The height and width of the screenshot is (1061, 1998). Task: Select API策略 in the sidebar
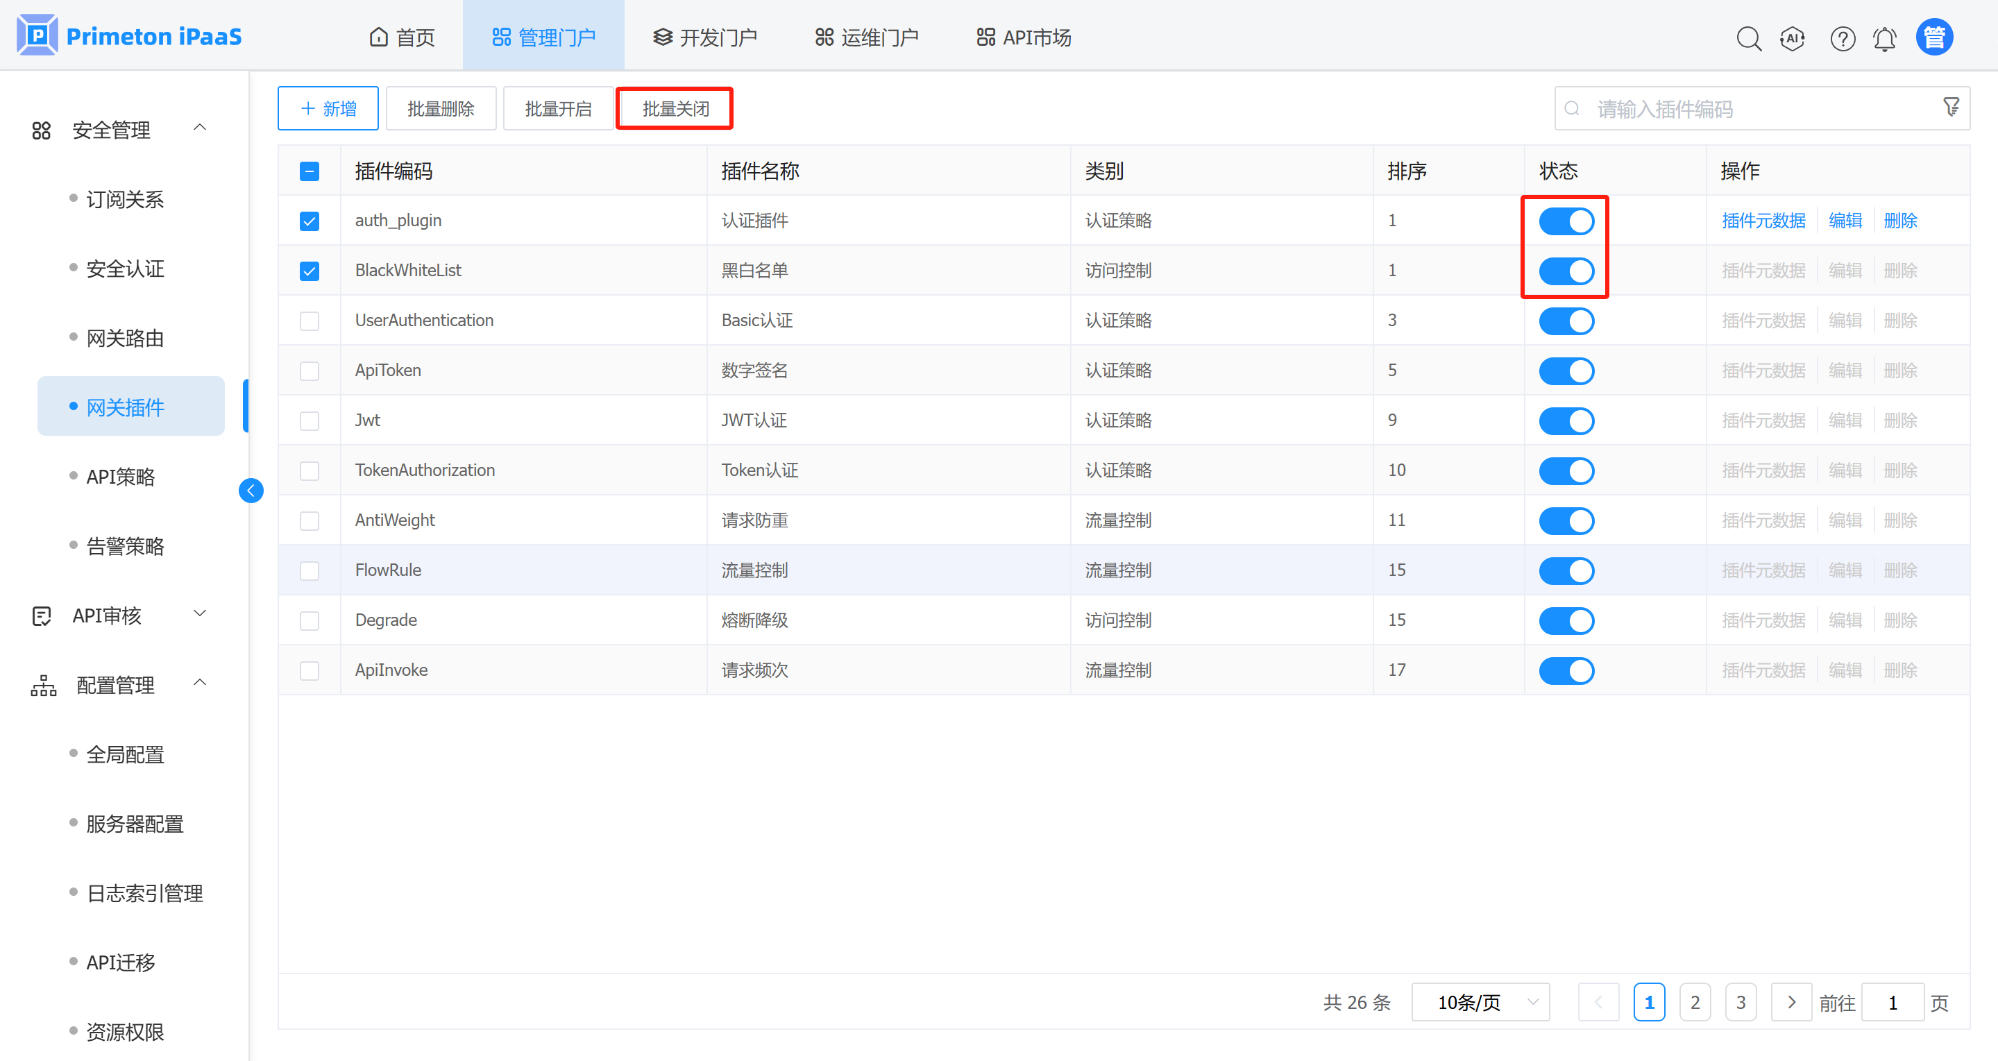[121, 477]
